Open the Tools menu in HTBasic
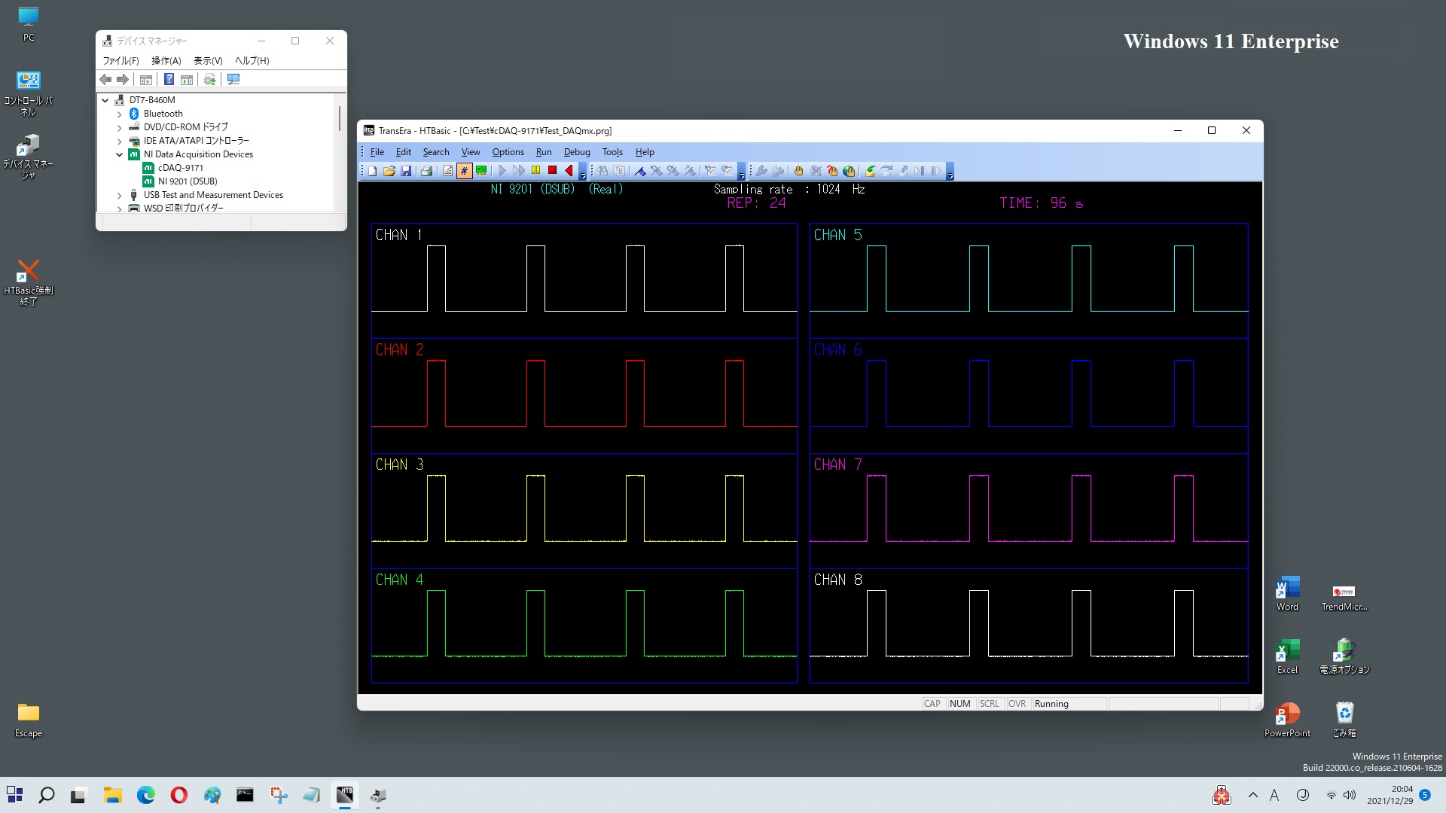This screenshot has width=1446, height=813. [612, 151]
